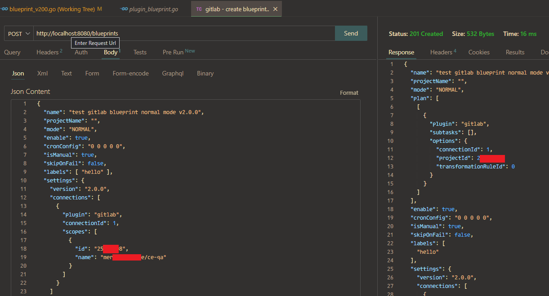
Task: Click the Time: 16 ms text
Action: tap(520, 34)
